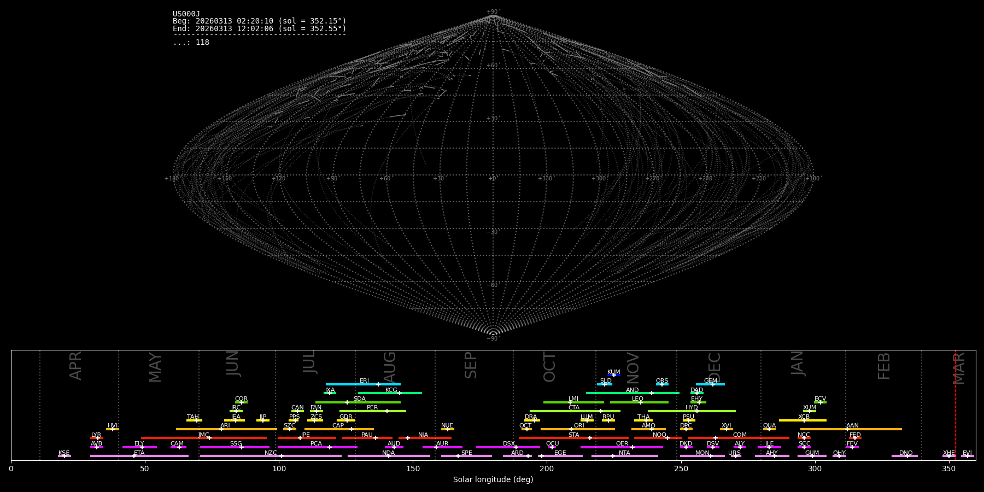Click the US000J station title text
Viewport: 984px width, 492px height.
186,14
